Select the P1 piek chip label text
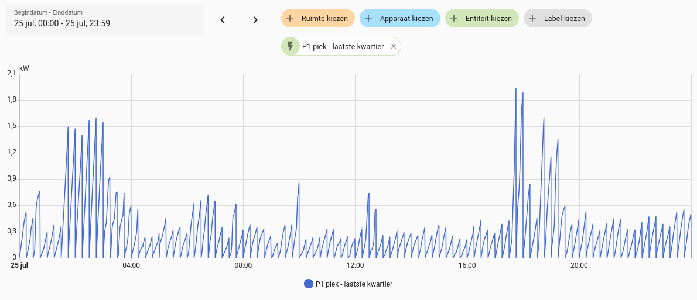The width and height of the screenshot is (697, 300). [x=343, y=47]
